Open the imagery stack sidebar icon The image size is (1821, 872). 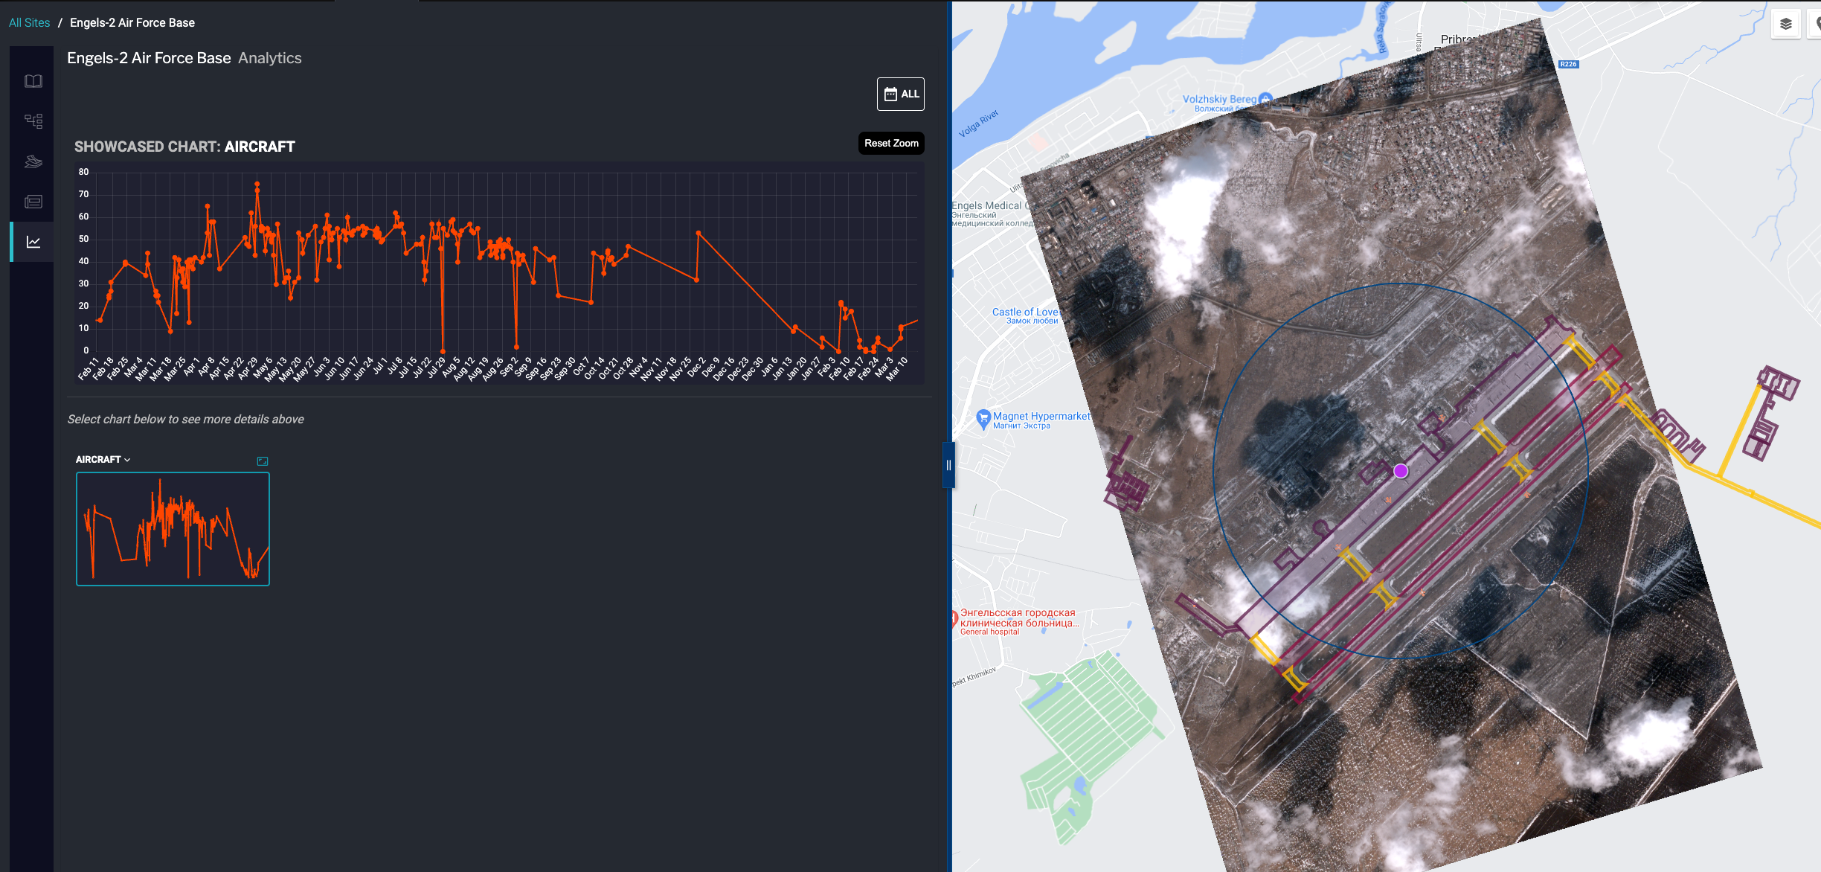(x=33, y=161)
